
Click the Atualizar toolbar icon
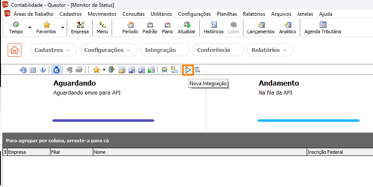pos(186,28)
